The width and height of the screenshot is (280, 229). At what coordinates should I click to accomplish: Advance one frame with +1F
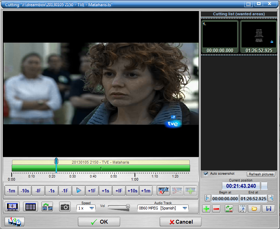tap(92, 191)
